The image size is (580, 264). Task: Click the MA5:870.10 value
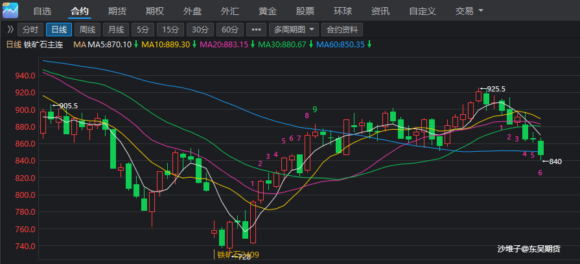click(110, 45)
